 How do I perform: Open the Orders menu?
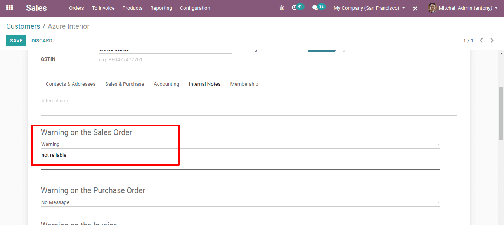pyautogui.click(x=76, y=8)
